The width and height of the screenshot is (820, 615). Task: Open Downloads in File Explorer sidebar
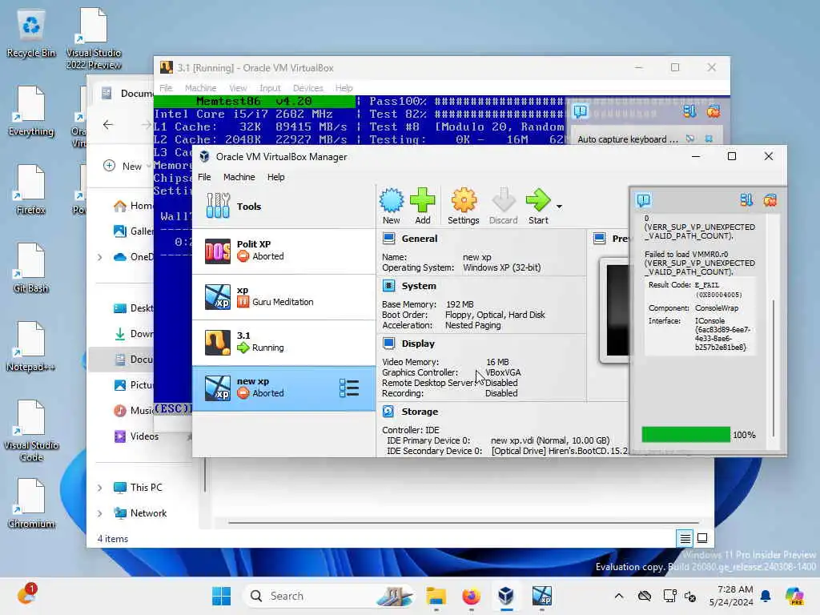coord(134,334)
